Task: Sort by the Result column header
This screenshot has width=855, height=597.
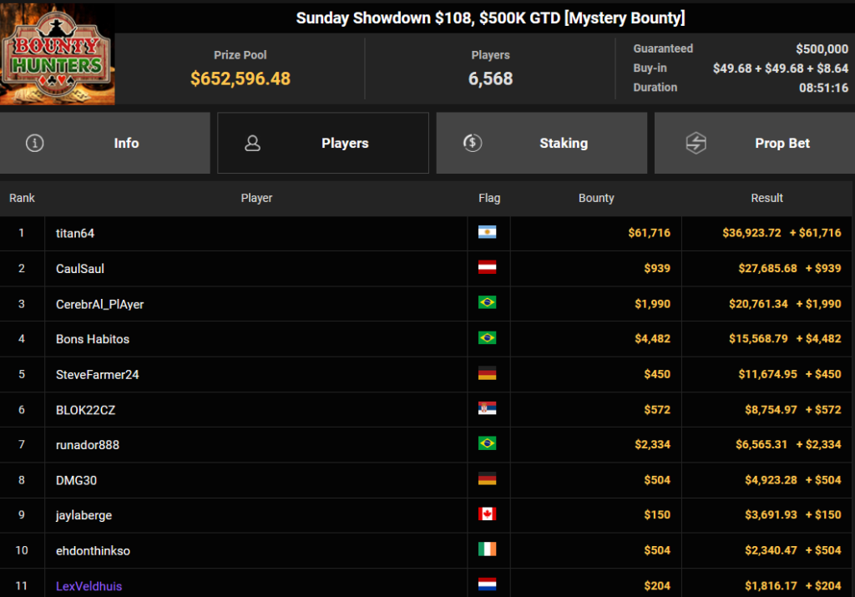Action: [x=766, y=198]
